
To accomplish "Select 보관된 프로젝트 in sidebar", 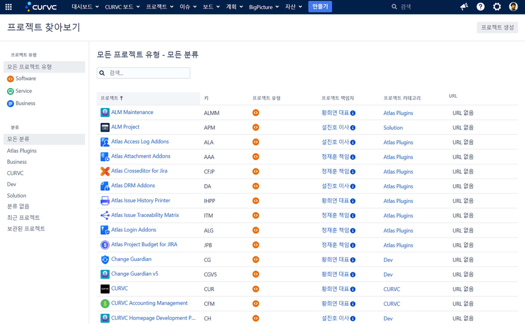I will click(x=26, y=229).
